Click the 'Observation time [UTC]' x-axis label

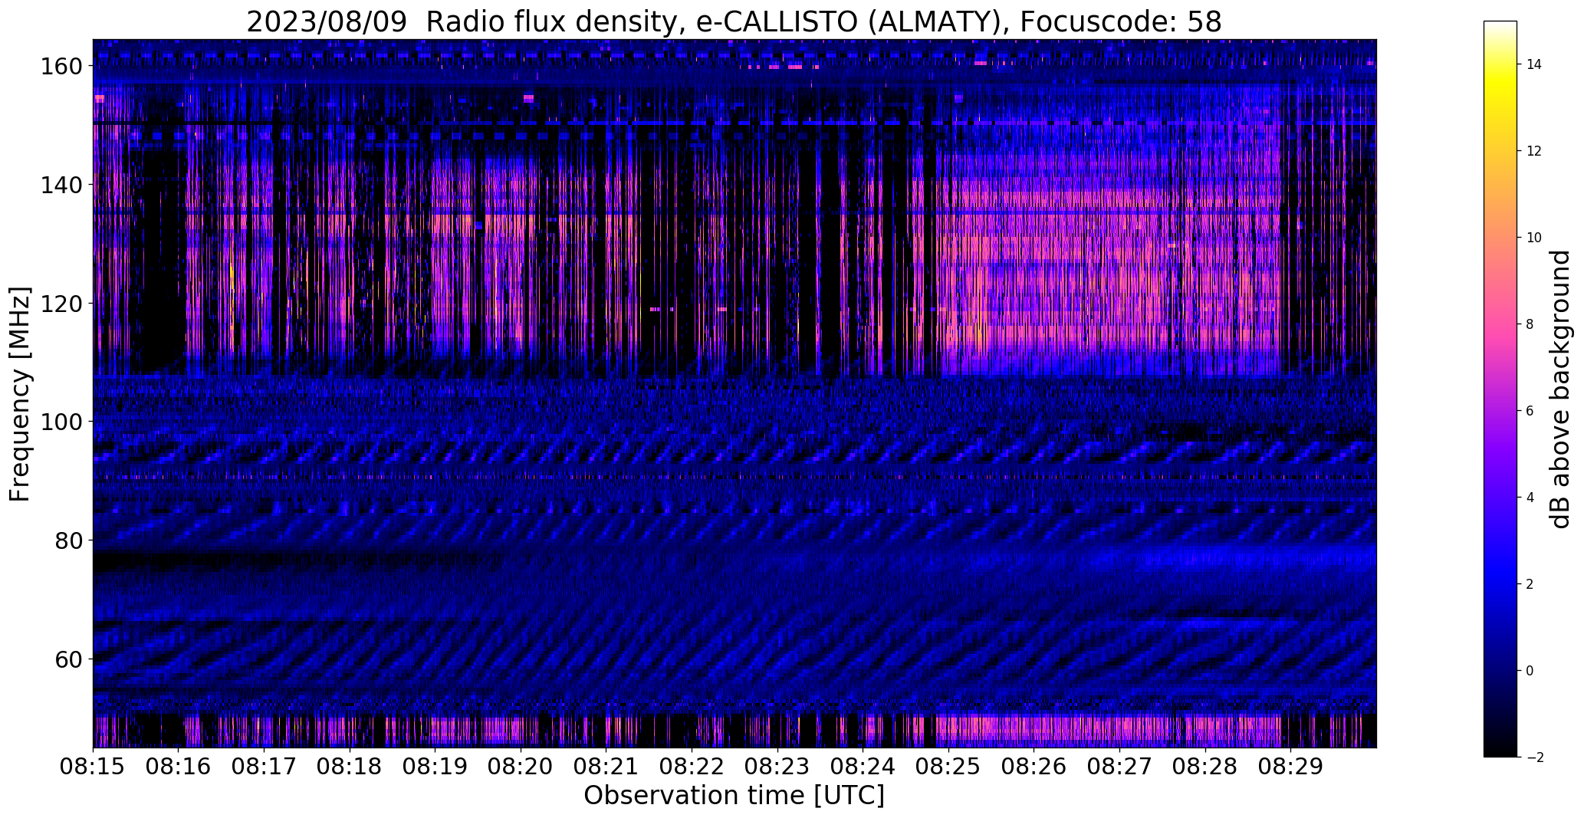coord(734,795)
